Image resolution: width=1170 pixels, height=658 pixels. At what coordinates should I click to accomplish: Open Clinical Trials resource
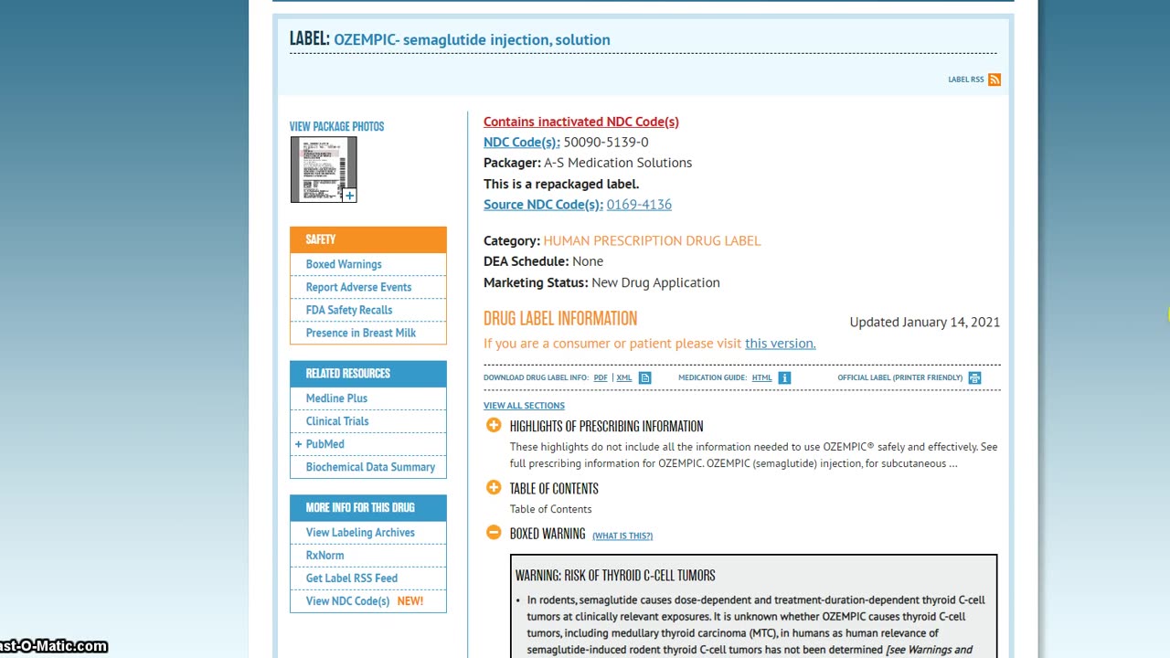click(337, 421)
